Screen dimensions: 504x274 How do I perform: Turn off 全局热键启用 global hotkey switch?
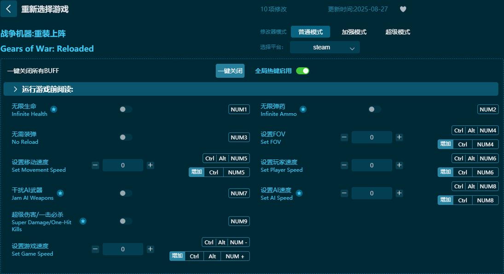(x=302, y=71)
